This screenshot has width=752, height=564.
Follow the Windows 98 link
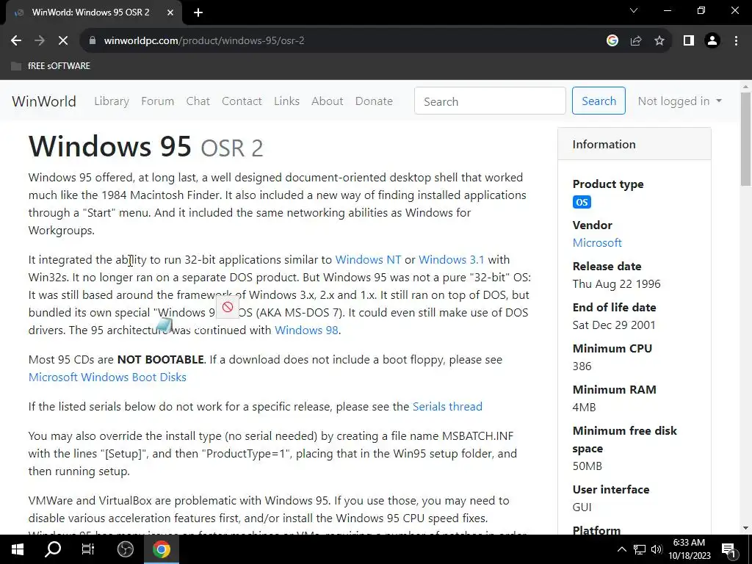point(306,330)
